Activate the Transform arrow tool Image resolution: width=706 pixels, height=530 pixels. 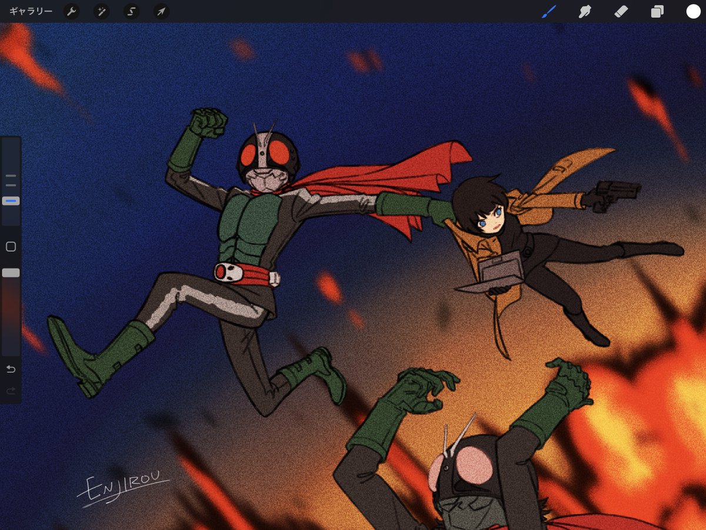click(161, 12)
